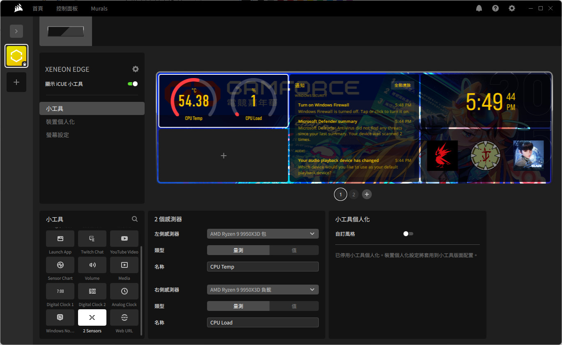Click the round green emblem app shortcut
Viewport: 562px width, 345px height.
(486, 156)
